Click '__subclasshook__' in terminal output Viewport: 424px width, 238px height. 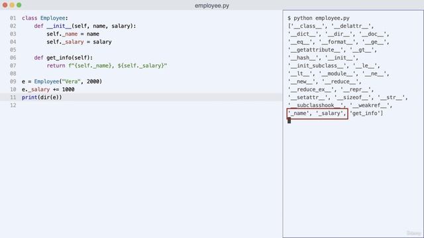pyautogui.click(x=315, y=105)
